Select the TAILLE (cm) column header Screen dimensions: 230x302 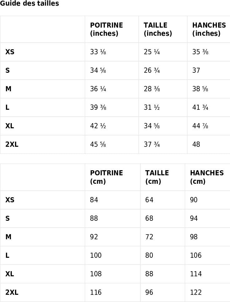coord(157,177)
